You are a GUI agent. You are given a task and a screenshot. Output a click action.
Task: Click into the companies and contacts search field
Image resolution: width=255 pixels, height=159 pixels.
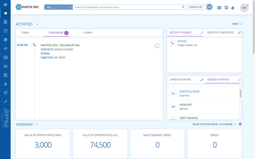pyautogui.click(x=128, y=7)
